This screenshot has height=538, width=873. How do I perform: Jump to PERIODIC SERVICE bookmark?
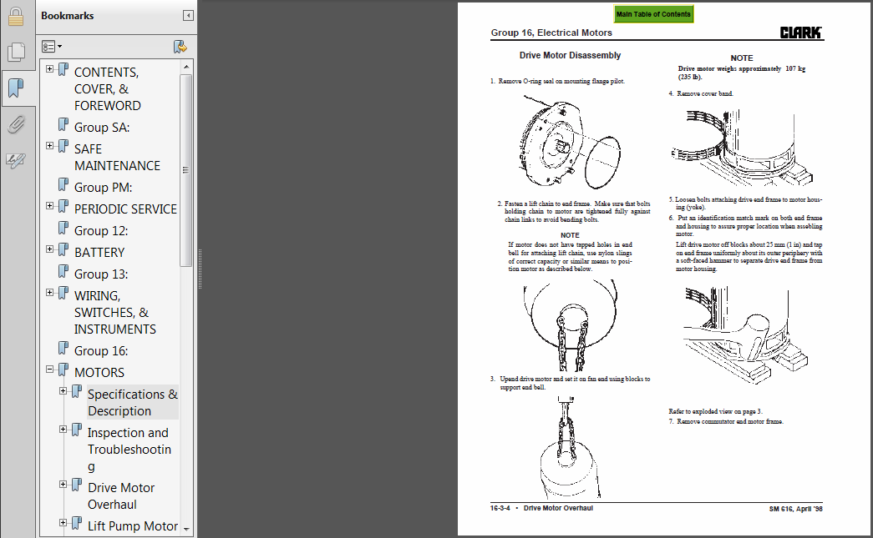[125, 209]
